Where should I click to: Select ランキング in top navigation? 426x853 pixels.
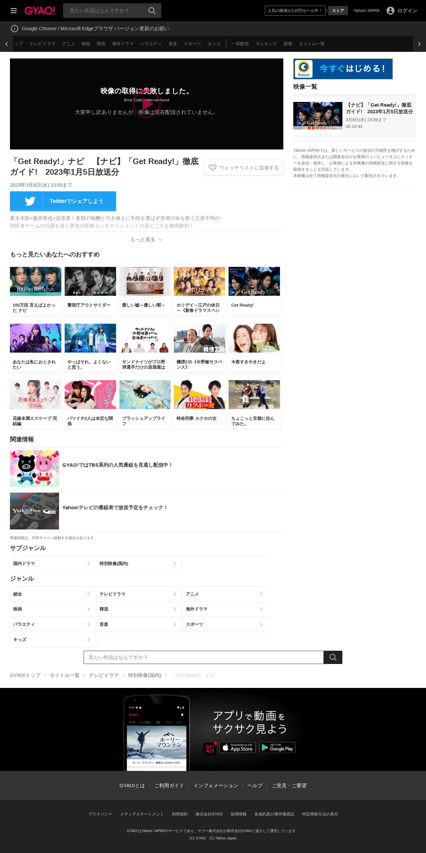point(266,44)
